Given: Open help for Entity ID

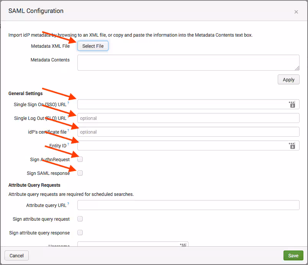Looking at the screenshot, I should pos(67,143).
